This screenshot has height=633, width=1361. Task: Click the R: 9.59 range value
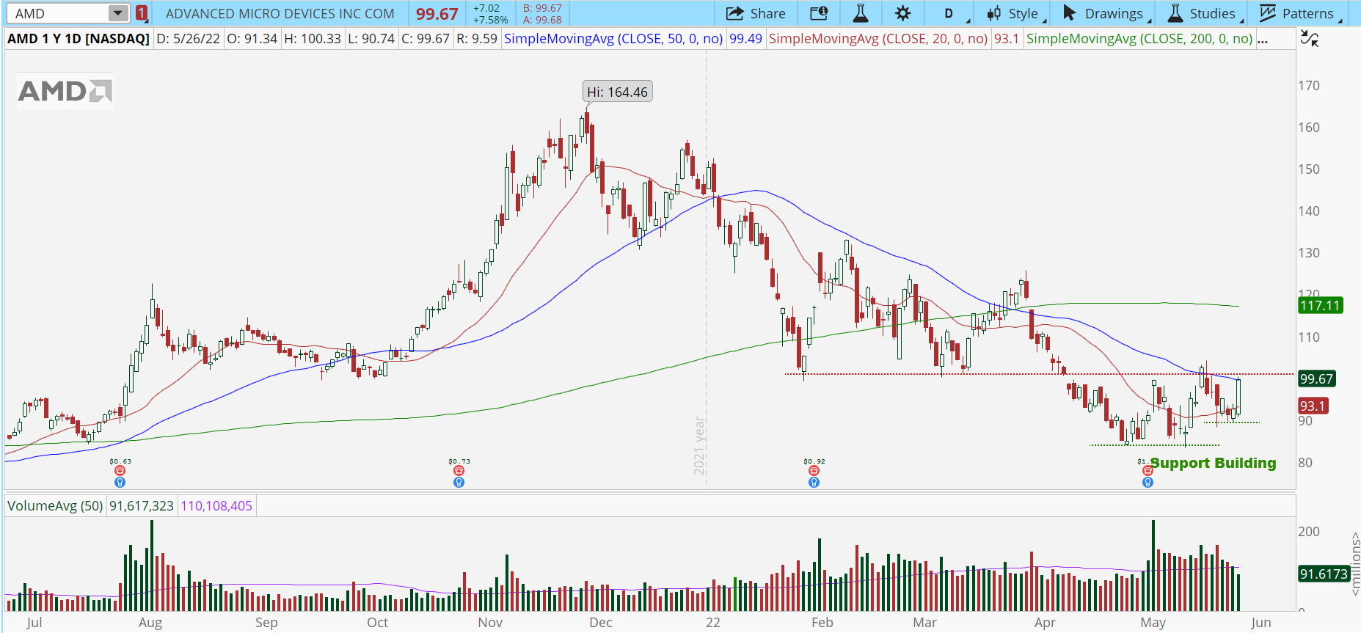tap(476, 39)
